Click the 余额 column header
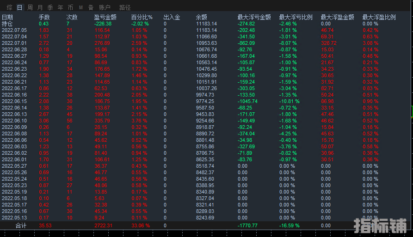The height and width of the screenshot is (237, 413). click(x=202, y=18)
